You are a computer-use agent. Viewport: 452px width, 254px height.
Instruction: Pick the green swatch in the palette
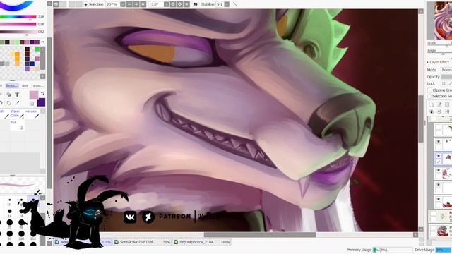point(37,49)
